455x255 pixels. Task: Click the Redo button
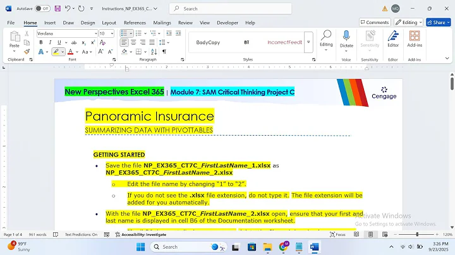82,8
